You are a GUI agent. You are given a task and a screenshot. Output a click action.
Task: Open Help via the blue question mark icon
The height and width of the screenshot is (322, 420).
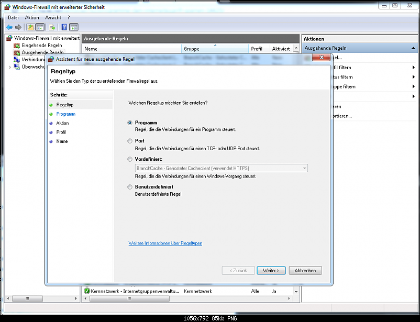pos(64,27)
